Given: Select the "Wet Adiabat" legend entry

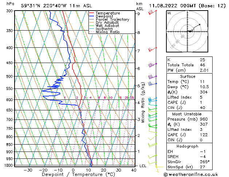Looking at the screenshot, I should (107, 25).
